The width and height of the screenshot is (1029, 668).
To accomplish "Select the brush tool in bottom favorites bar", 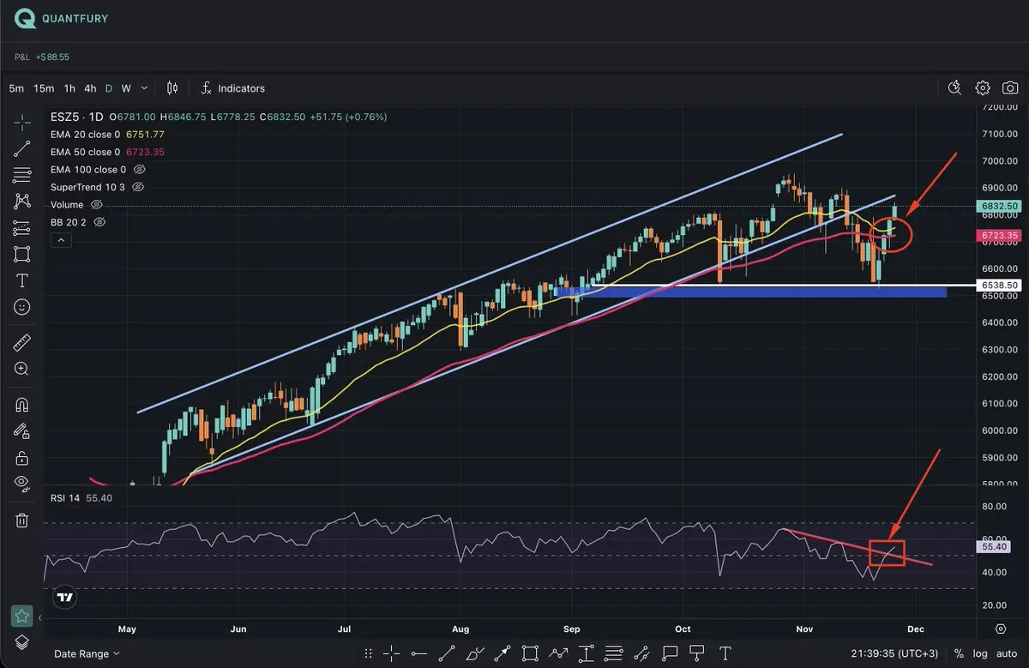I will [474, 653].
